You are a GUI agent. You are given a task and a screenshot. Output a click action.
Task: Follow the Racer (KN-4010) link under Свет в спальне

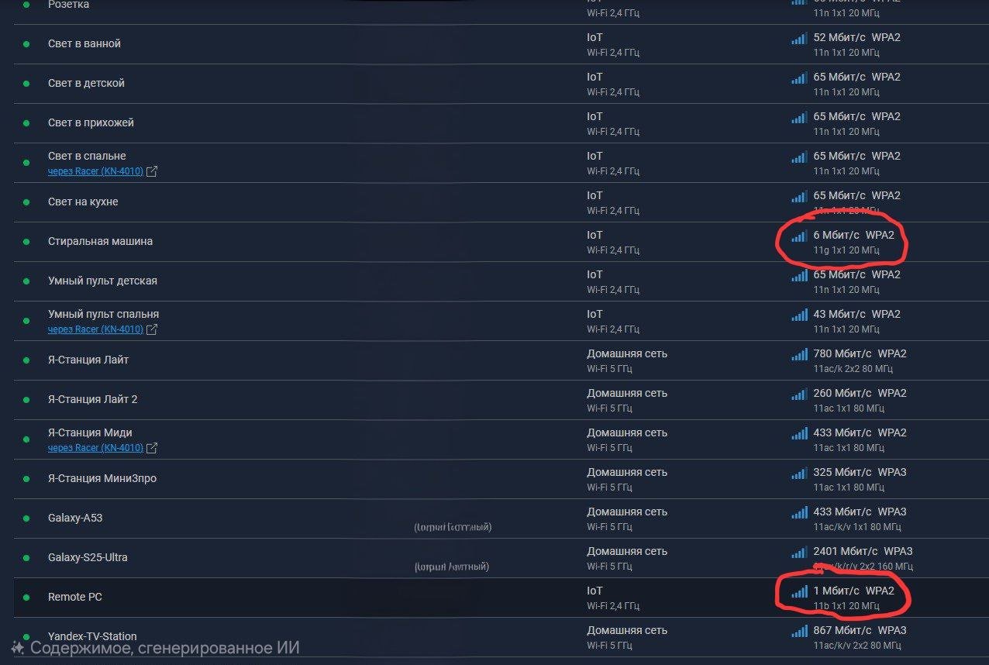coord(95,172)
